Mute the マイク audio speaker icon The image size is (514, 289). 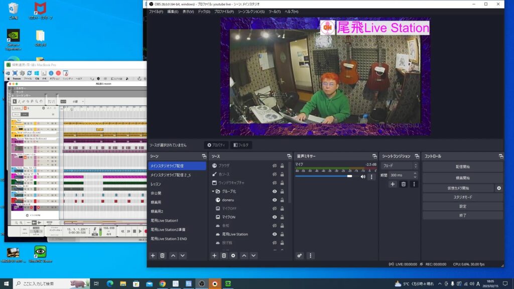click(x=363, y=177)
